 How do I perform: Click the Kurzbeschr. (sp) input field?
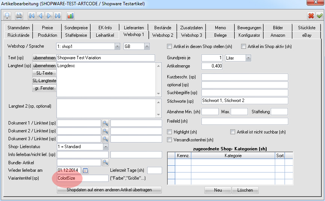click(x=245, y=77)
